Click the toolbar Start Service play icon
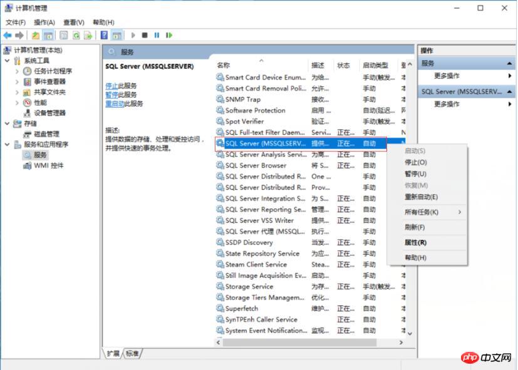This screenshot has width=518, height=370. [133, 35]
